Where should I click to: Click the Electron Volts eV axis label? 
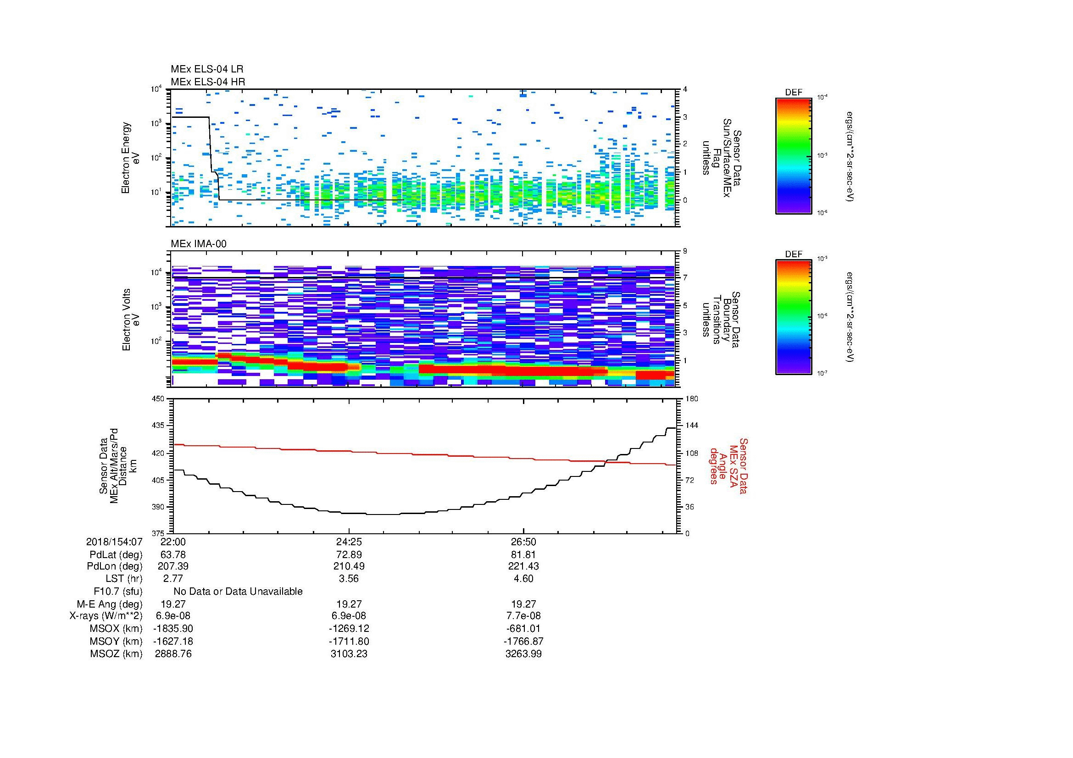coord(130,320)
